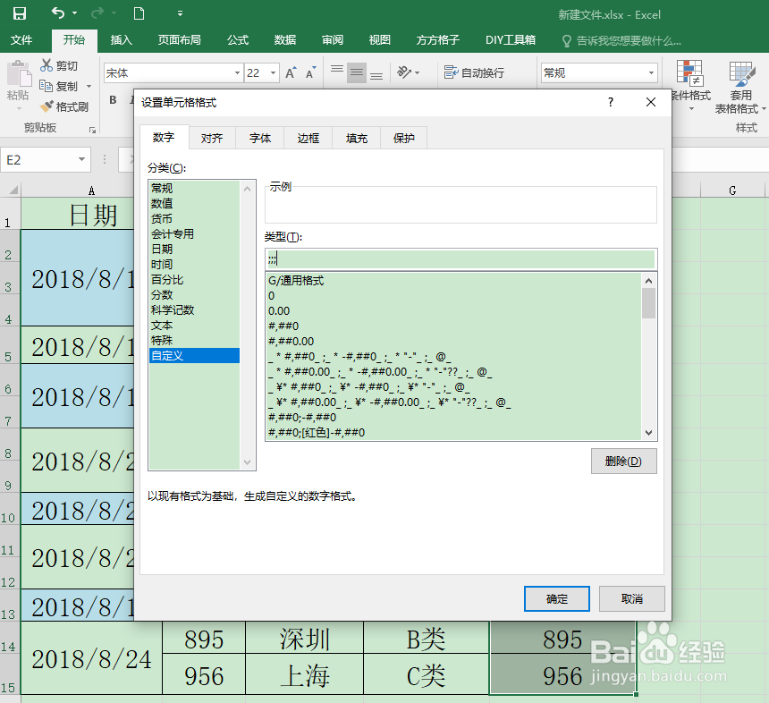This screenshot has height=703, width=769.
Task: Click the 删除(D) button
Action: (623, 461)
